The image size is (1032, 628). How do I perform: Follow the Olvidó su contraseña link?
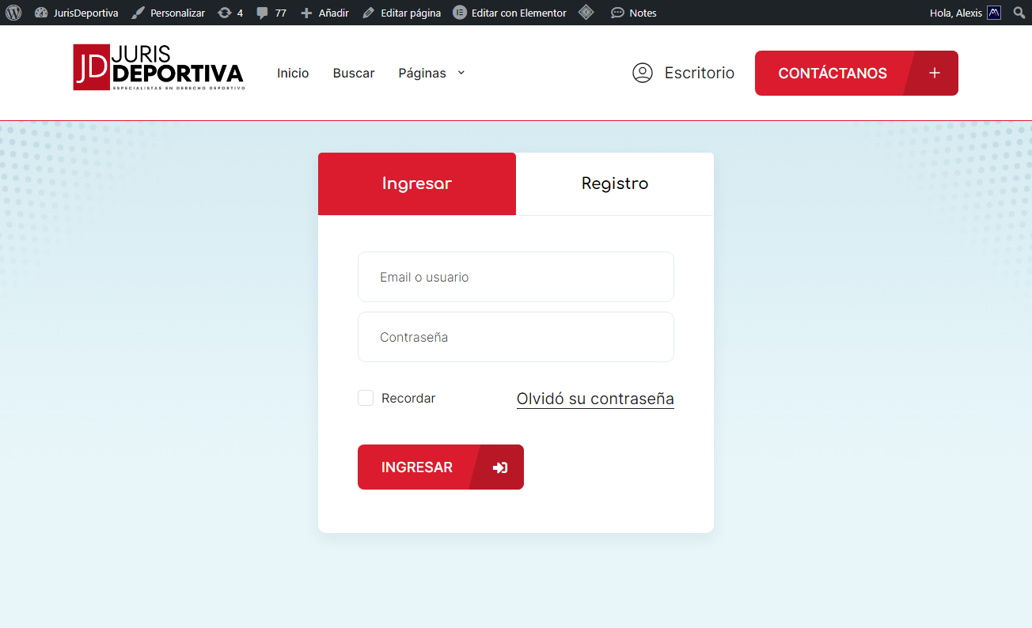(x=595, y=399)
